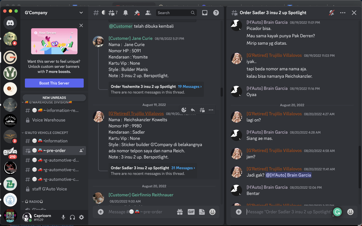Image resolution: width=362 pixels, height=226 pixels.
Task: Open the sticker picker
Action: coord(202,212)
